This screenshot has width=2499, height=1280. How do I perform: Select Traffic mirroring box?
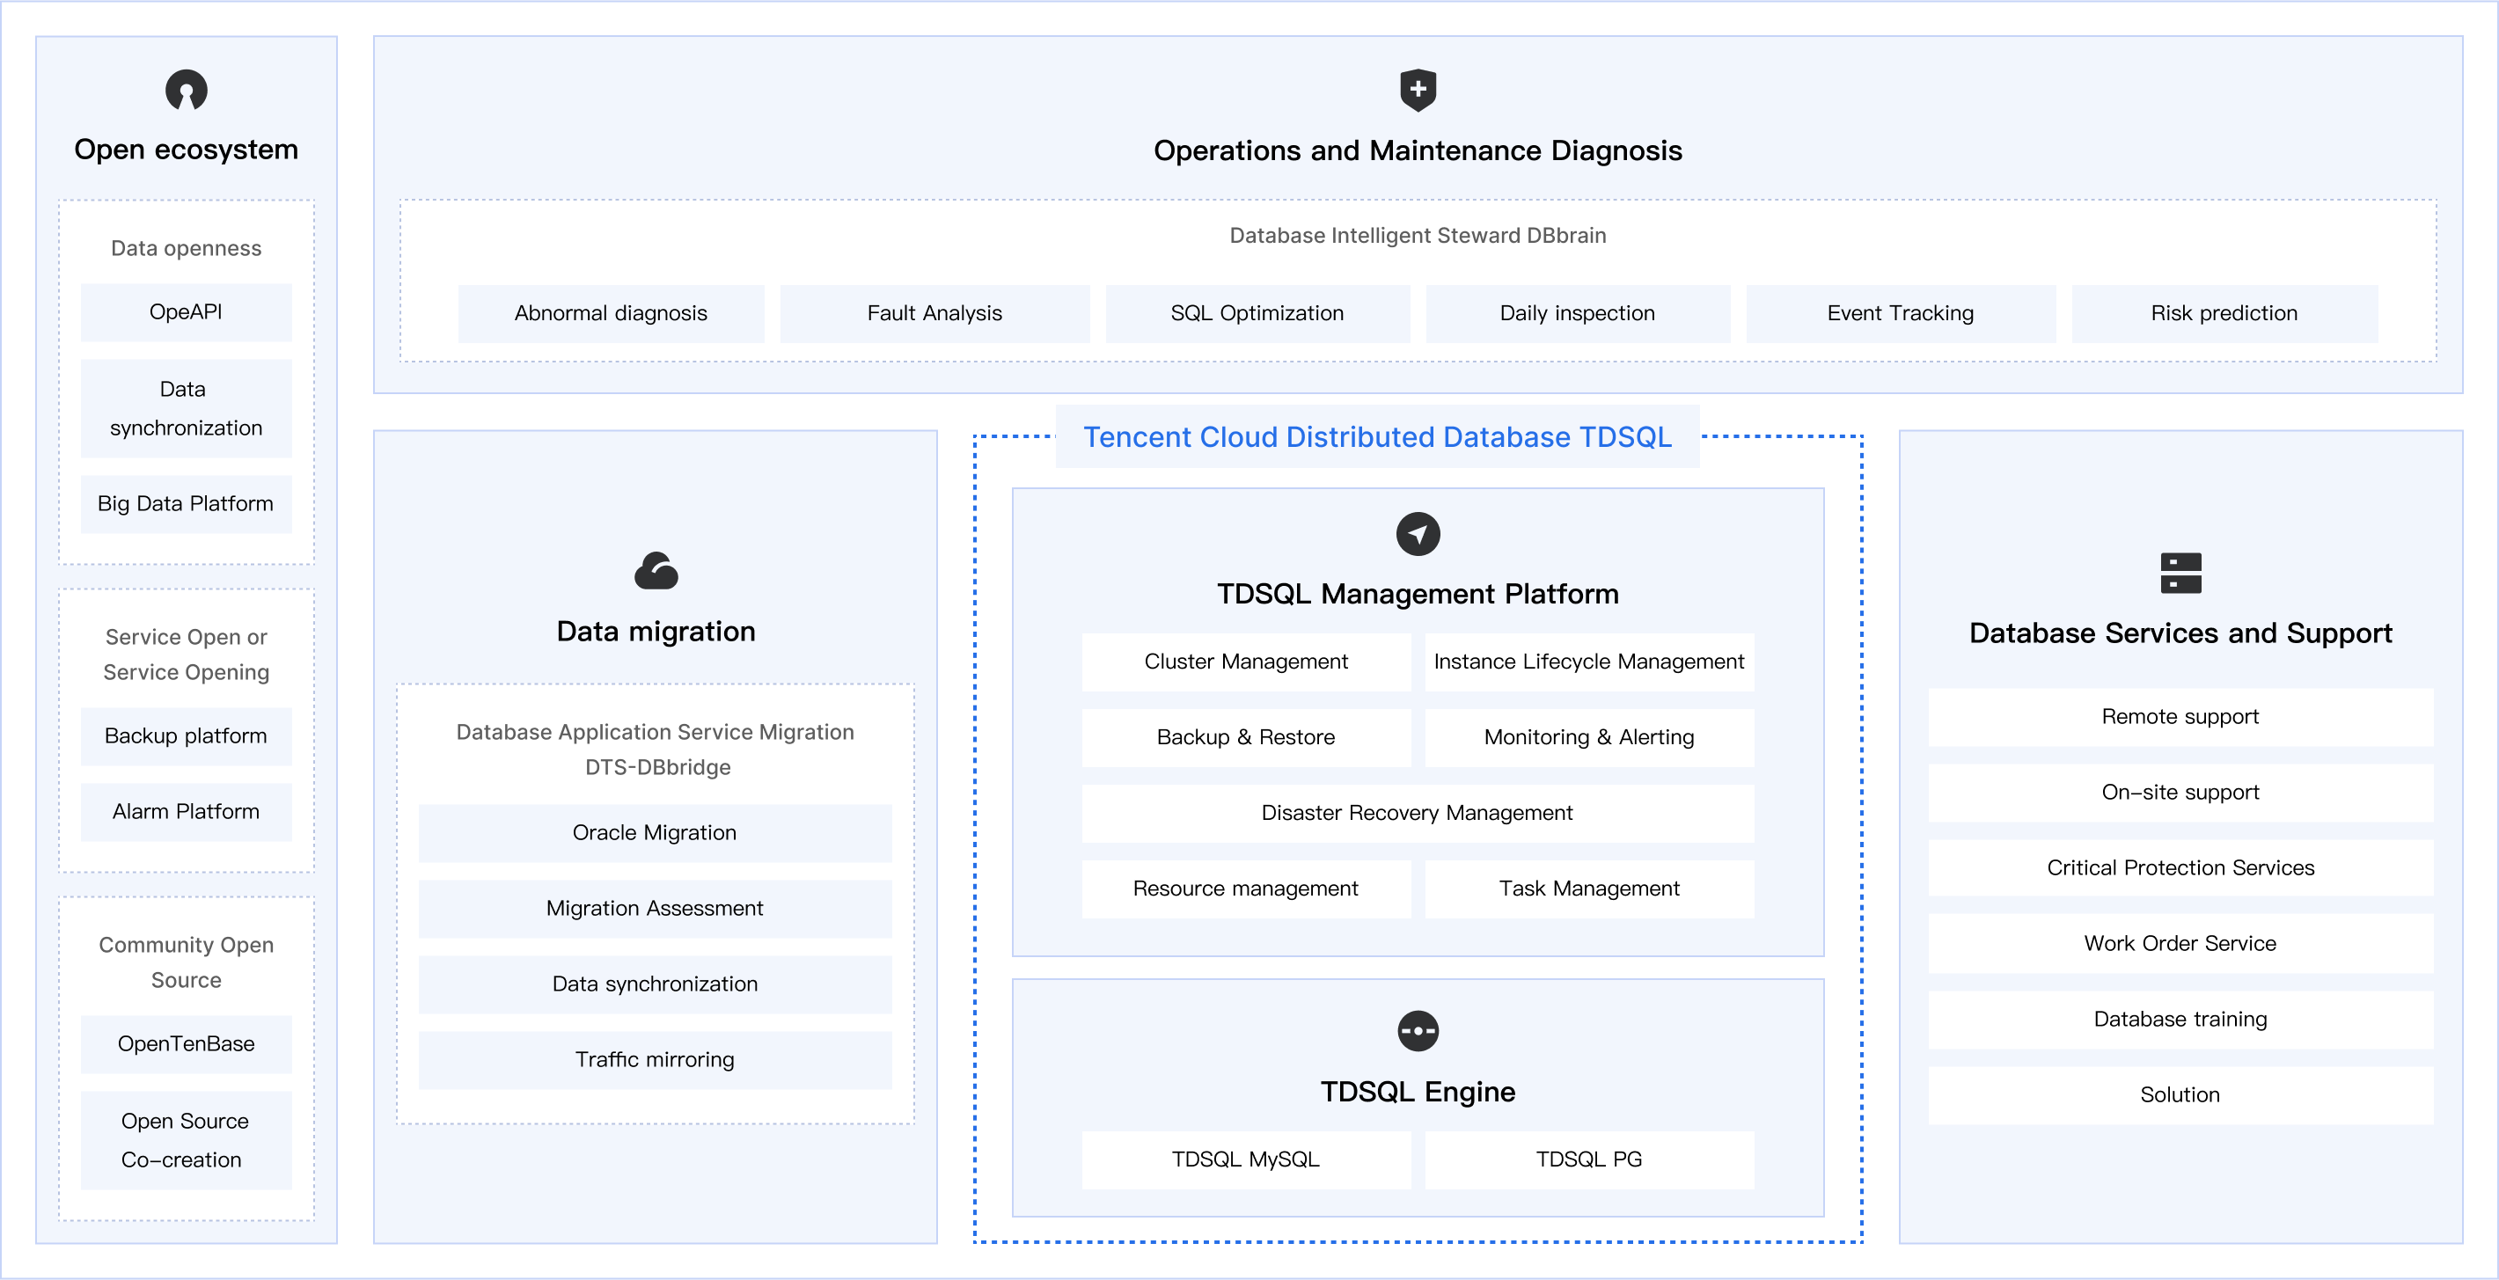pos(655,1060)
